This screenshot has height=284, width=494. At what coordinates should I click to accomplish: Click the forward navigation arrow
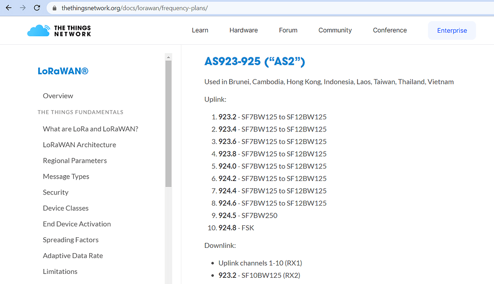tap(22, 8)
